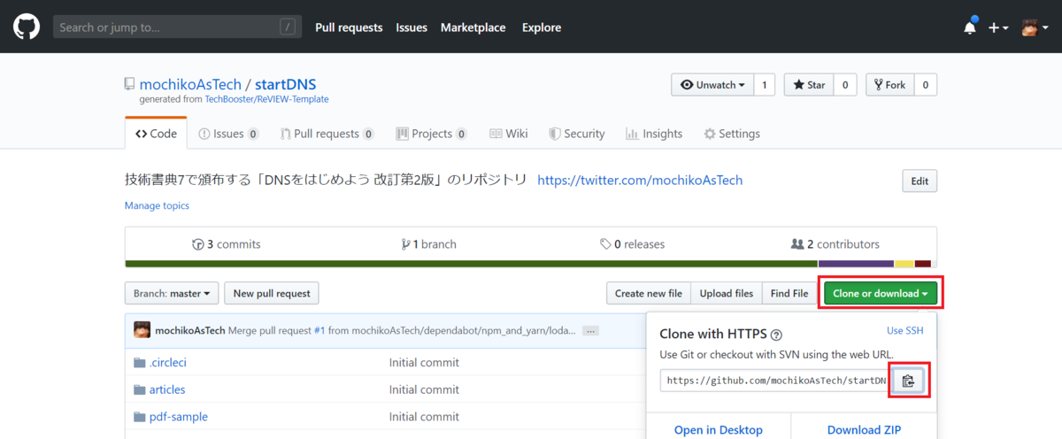The image size is (1062, 439).
Task: Toggle the Clone or download dropdown
Action: coord(881,293)
